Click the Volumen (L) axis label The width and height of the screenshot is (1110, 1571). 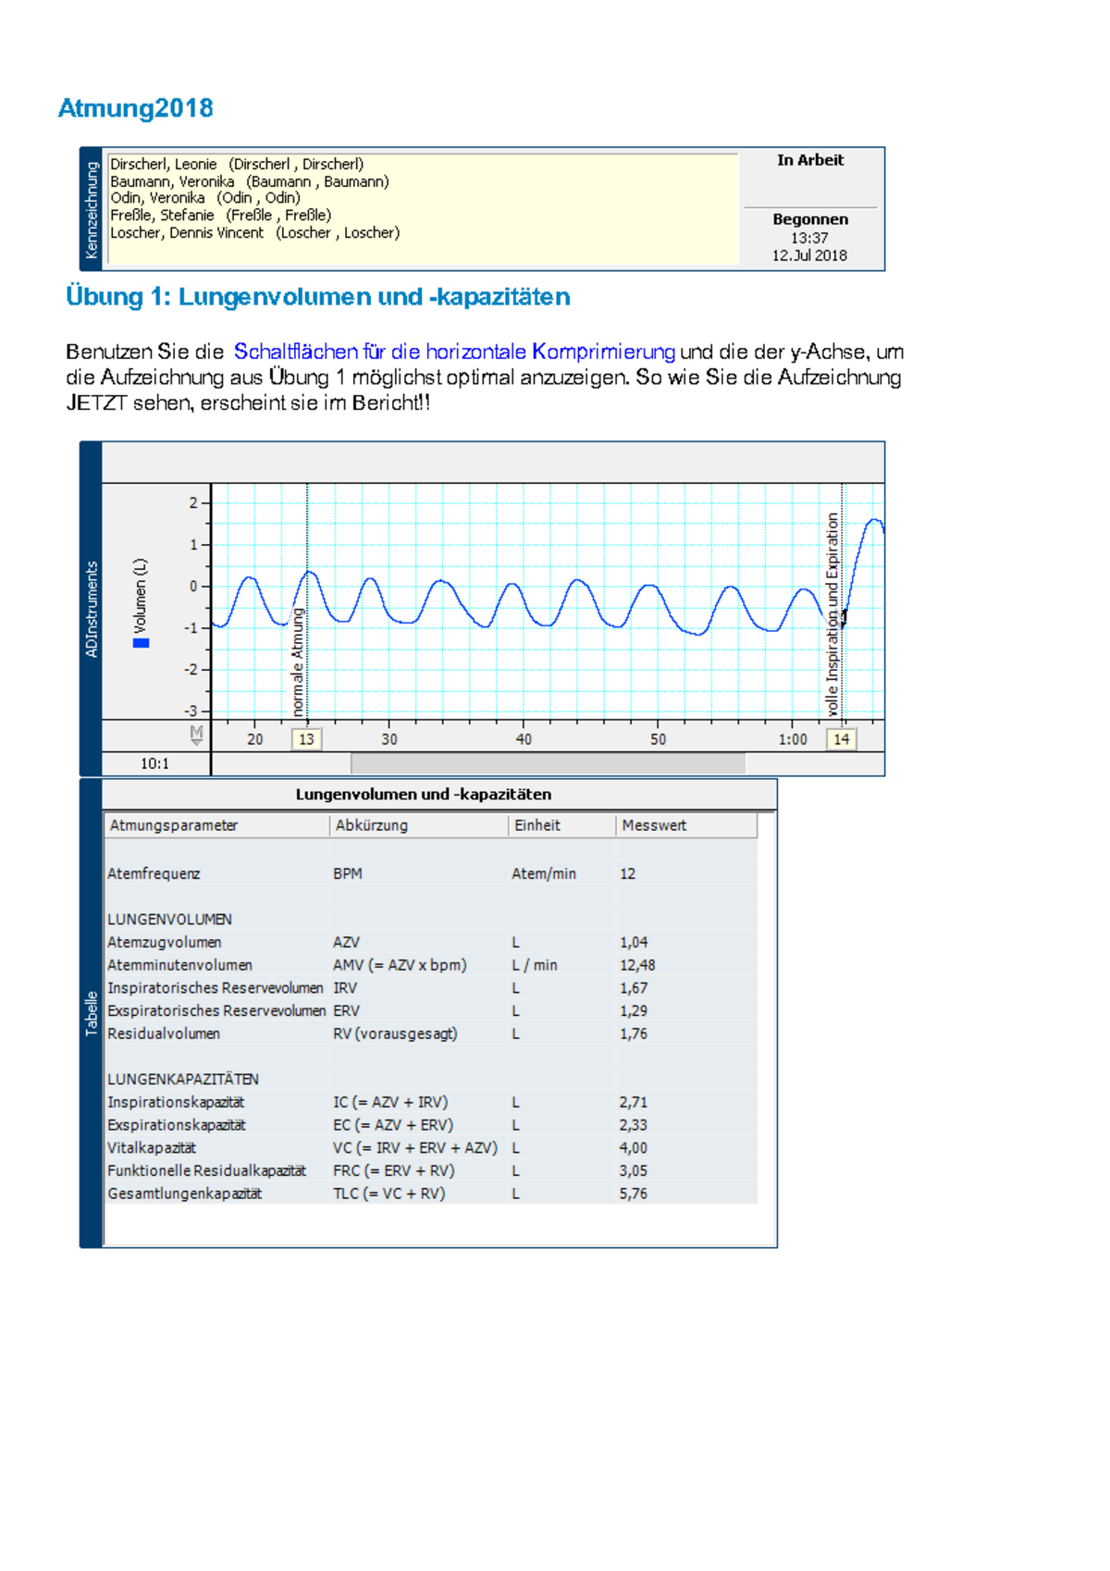point(141,595)
